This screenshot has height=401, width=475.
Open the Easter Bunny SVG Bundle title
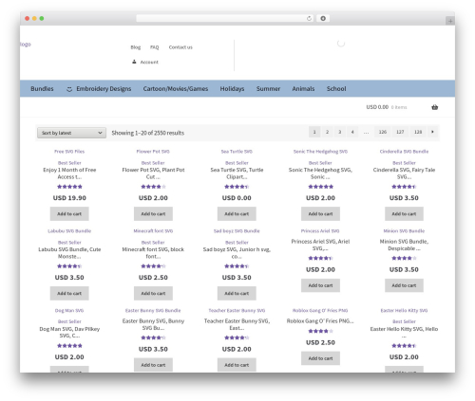coord(153,311)
